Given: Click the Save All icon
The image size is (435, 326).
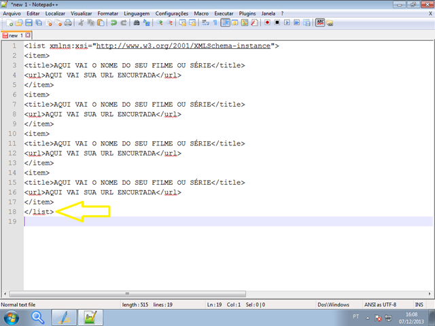Looking at the screenshot, I should point(39,22).
